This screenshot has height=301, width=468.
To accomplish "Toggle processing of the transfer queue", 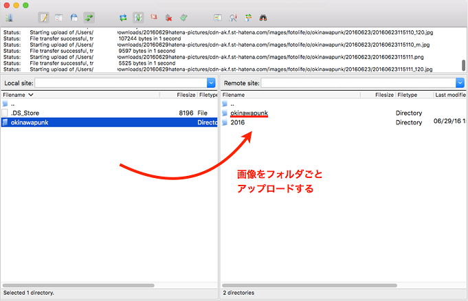I will pos(138,18).
